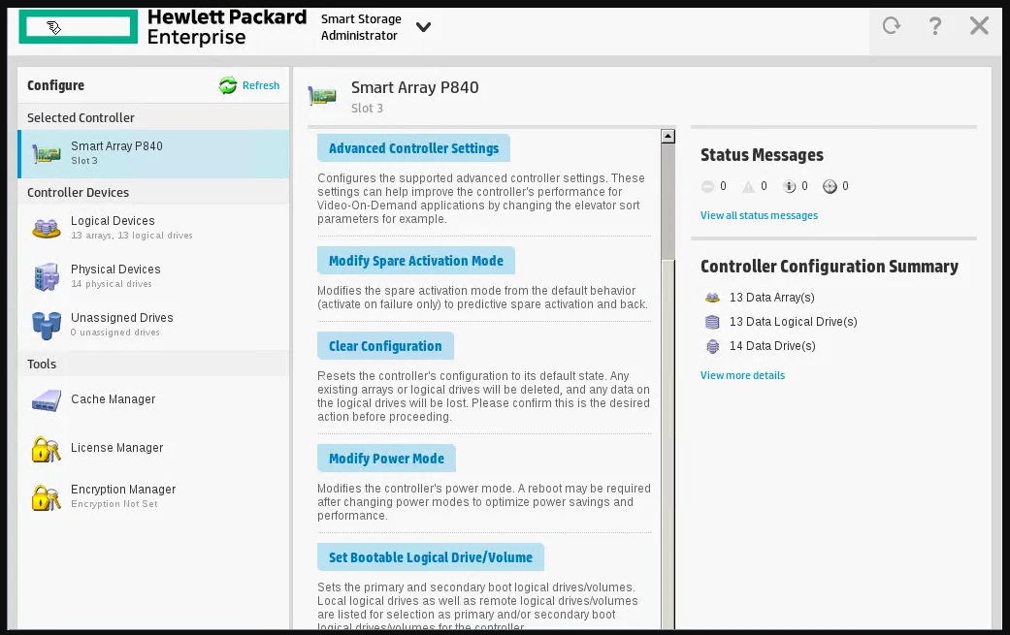This screenshot has width=1010, height=635.
Task: Open Encryption Manager tool
Action: (x=154, y=496)
